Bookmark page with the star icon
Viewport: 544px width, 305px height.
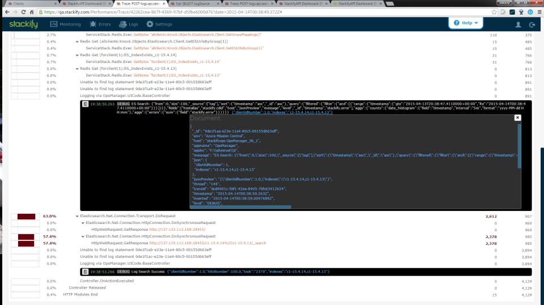pyautogui.click(x=494, y=12)
